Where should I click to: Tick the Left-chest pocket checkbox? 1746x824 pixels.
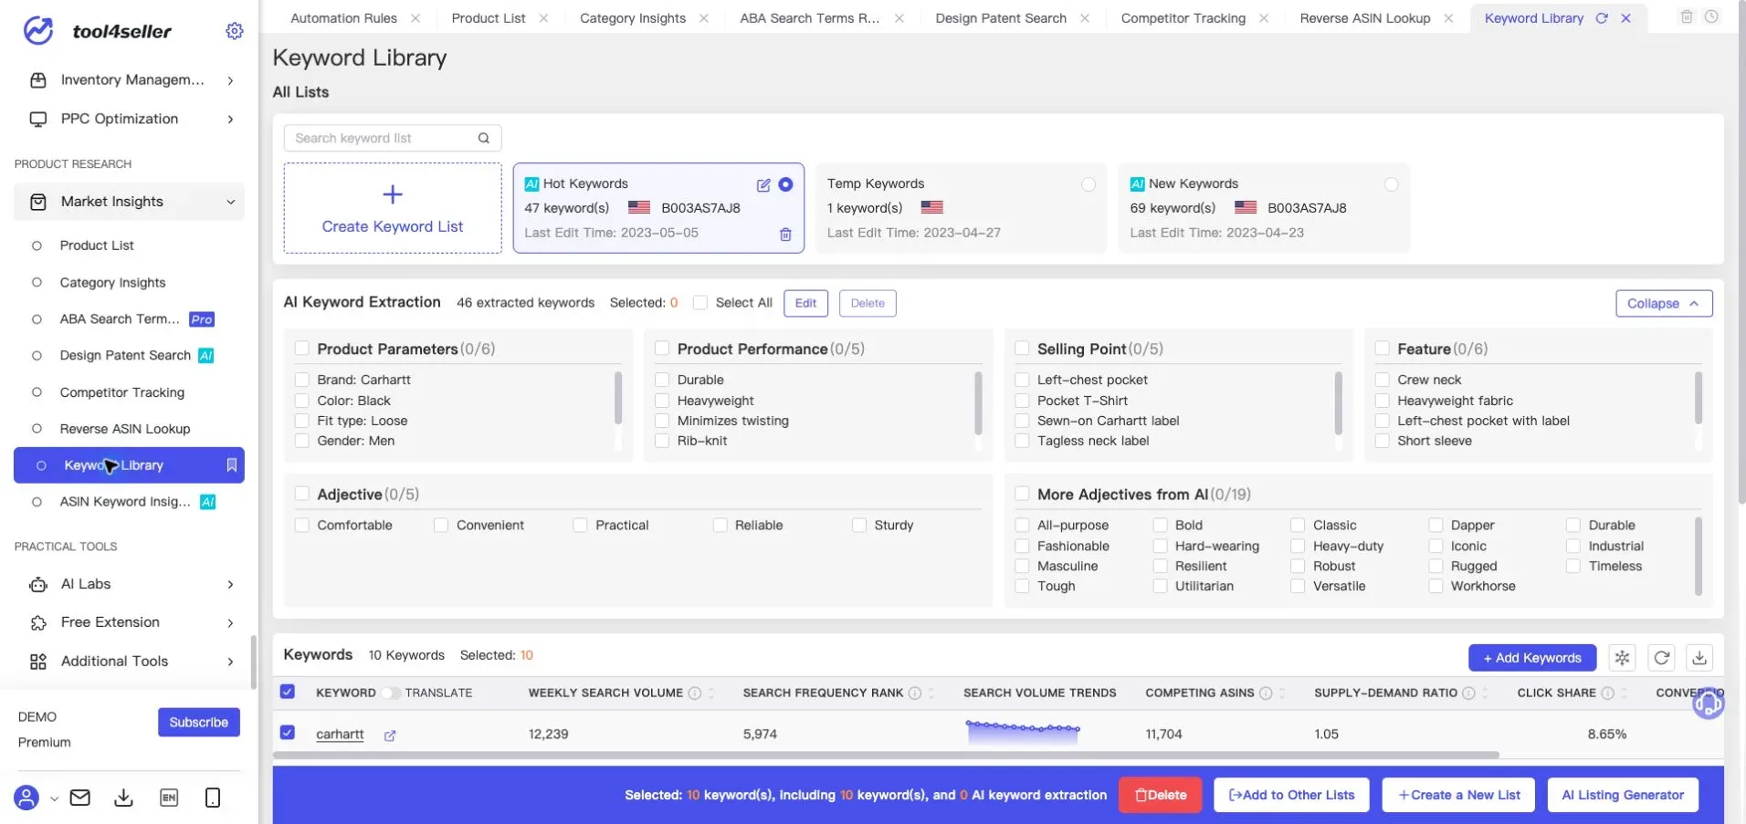pyautogui.click(x=1022, y=380)
